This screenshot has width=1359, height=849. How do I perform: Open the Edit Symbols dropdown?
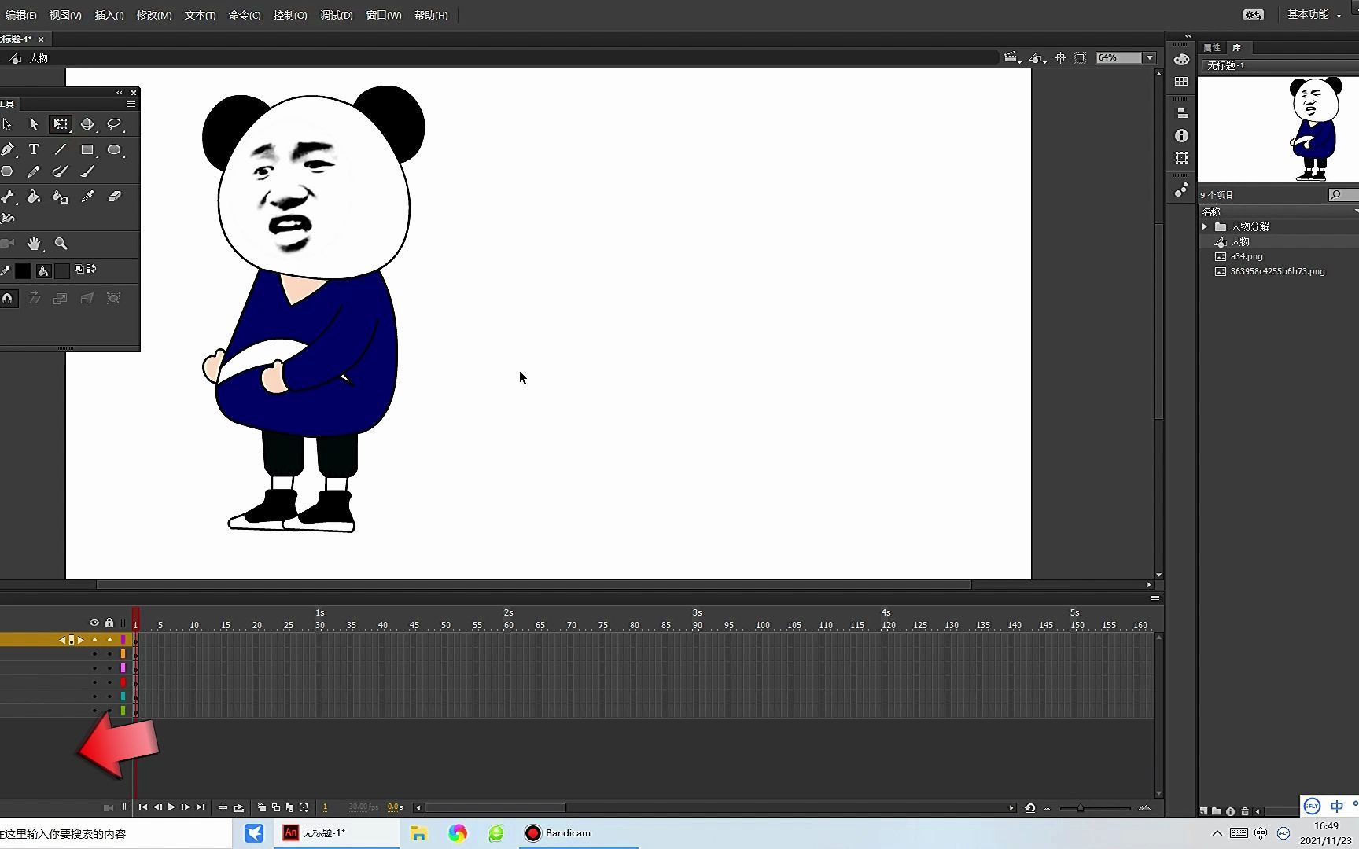point(1037,58)
